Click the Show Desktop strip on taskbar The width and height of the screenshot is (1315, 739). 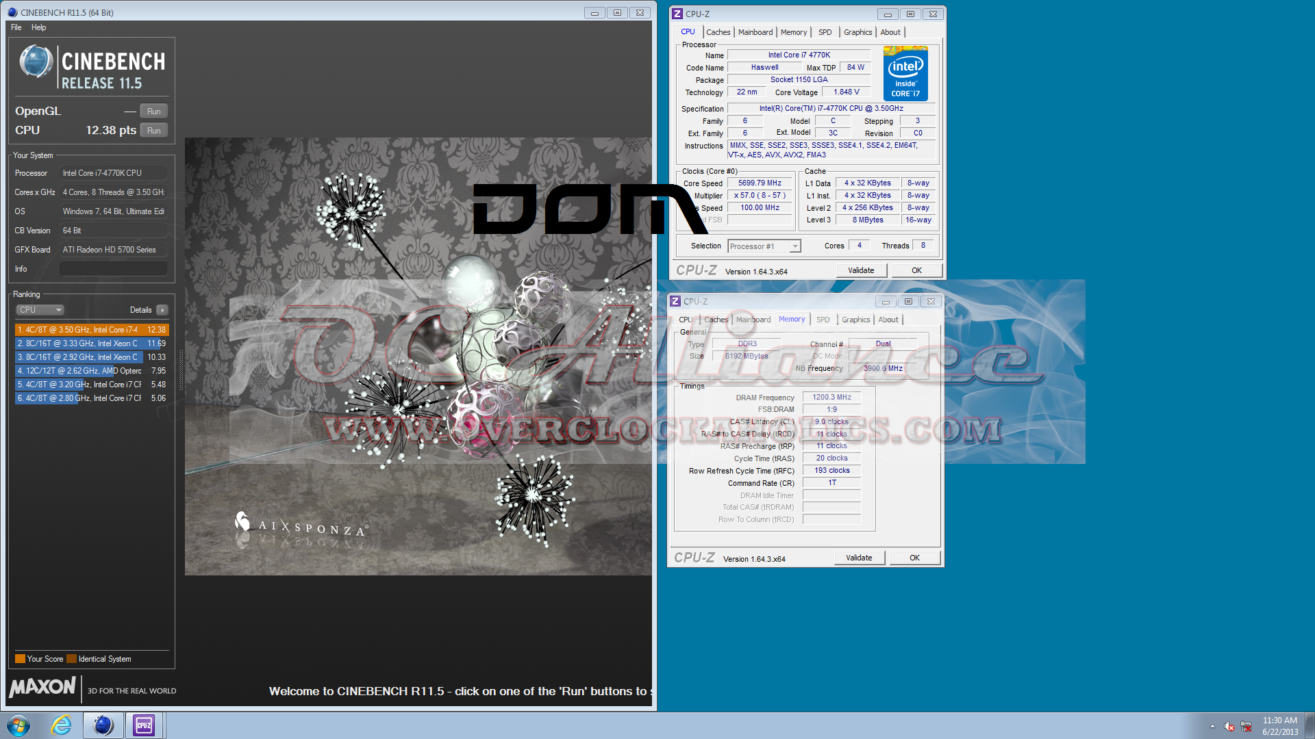(1310, 725)
